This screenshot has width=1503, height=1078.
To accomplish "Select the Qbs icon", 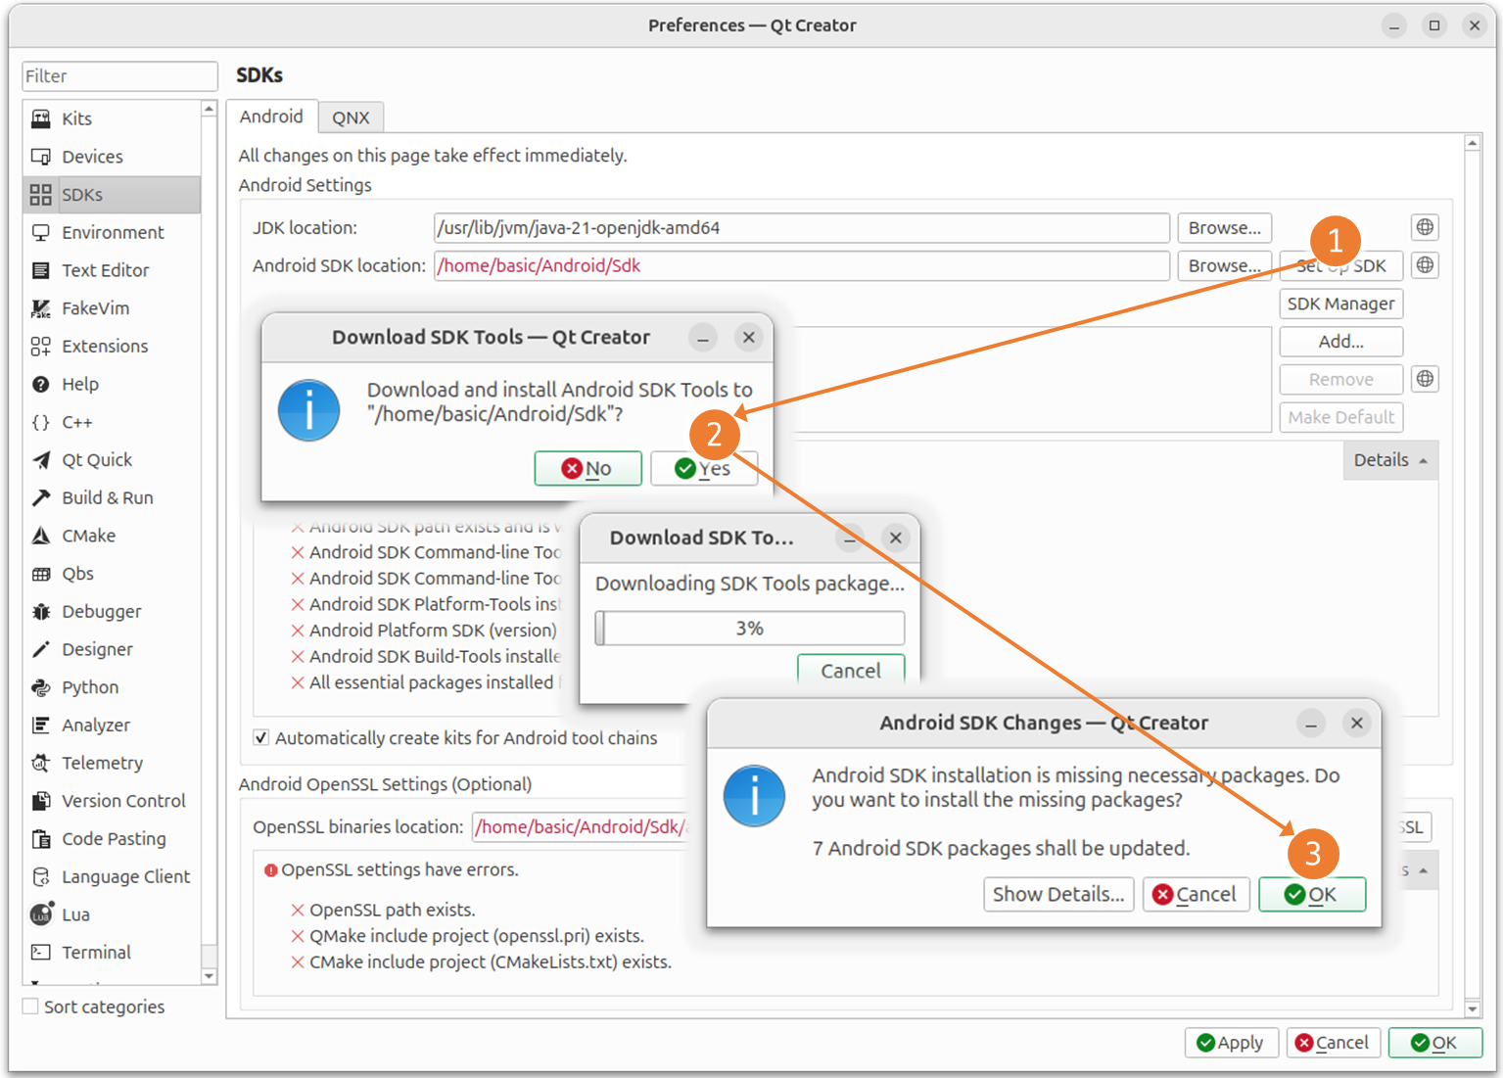I will point(40,574).
